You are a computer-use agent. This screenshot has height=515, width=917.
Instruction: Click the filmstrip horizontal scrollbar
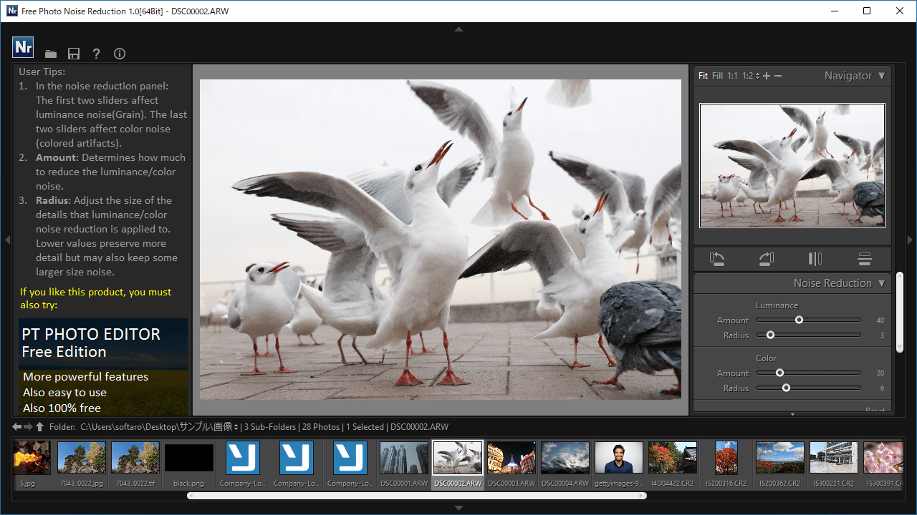[417, 495]
